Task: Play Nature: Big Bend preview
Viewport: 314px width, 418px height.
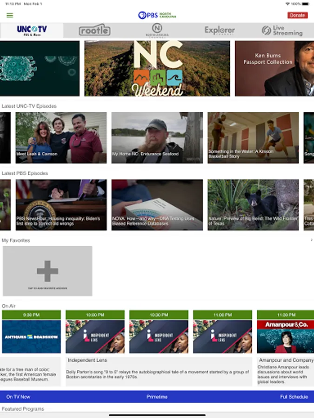Action: pyautogui.click(x=253, y=205)
